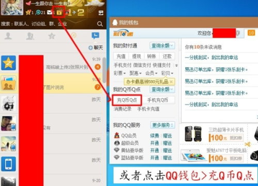
Task: Switch to the Weibo tab
Action: point(74,35)
